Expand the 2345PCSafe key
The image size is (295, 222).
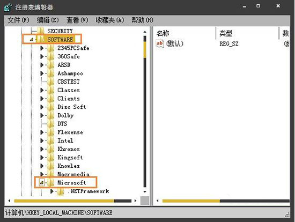click(42, 48)
